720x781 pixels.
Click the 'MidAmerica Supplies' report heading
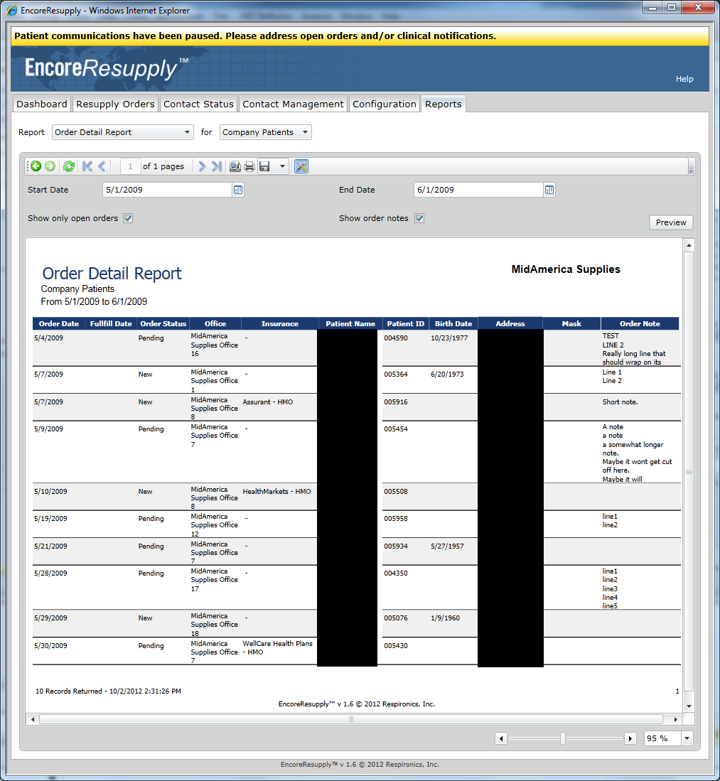coord(566,269)
